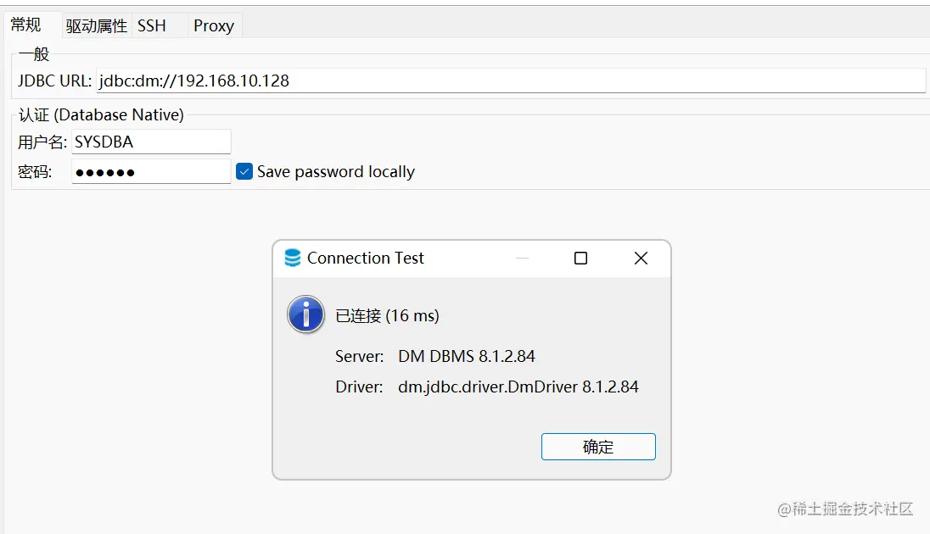Click the Driver DmDriver version line

point(487,387)
